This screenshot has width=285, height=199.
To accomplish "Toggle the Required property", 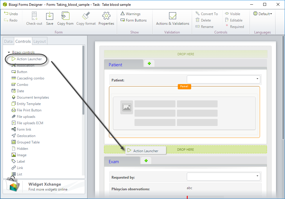I will 235,26.
